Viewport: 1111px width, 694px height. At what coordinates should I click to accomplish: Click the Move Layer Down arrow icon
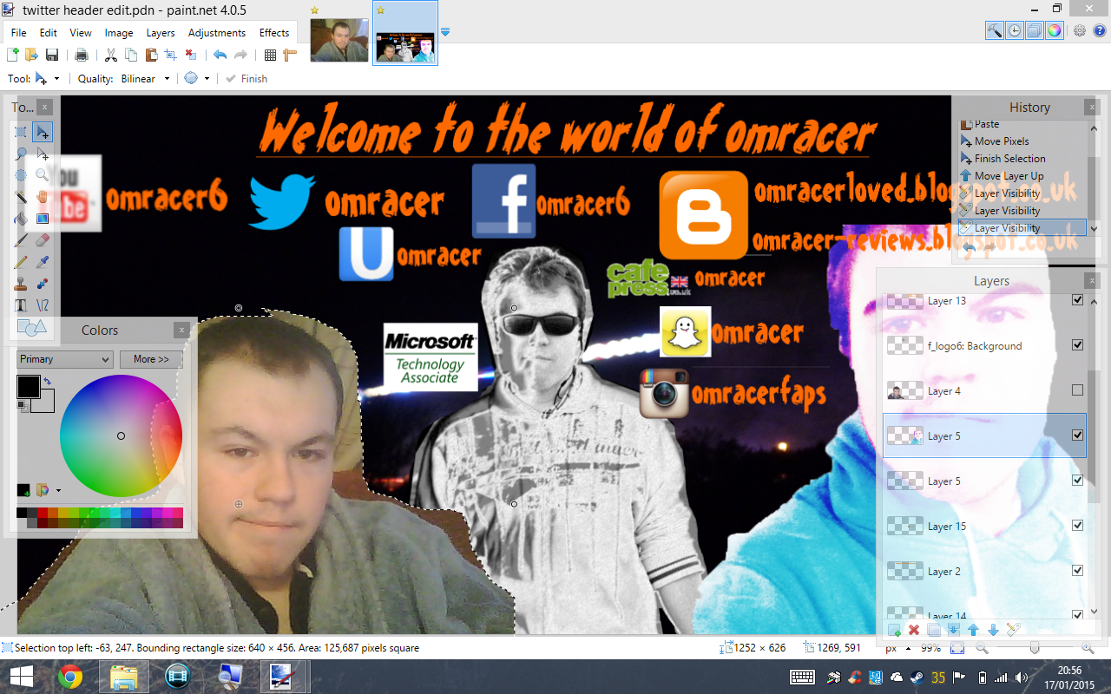pyautogui.click(x=993, y=630)
